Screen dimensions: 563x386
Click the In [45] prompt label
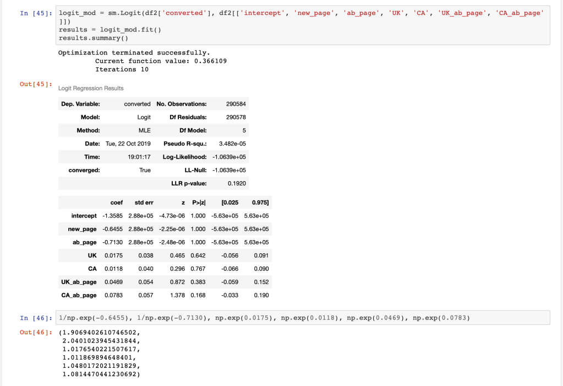[36, 13]
